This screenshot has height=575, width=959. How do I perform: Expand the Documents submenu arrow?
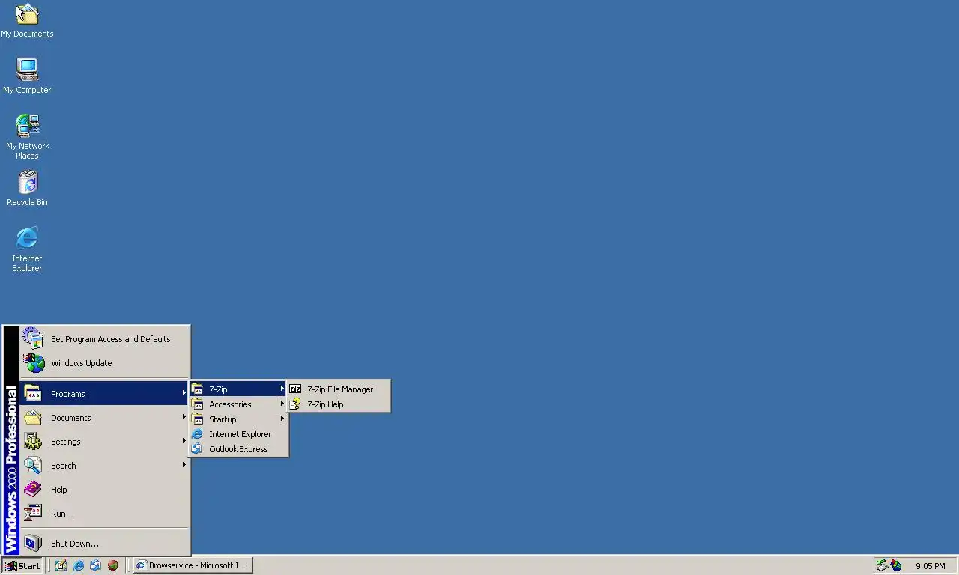(x=184, y=417)
